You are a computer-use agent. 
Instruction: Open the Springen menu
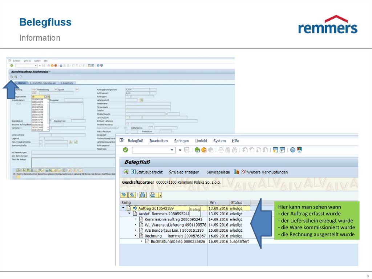click(x=182, y=141)
